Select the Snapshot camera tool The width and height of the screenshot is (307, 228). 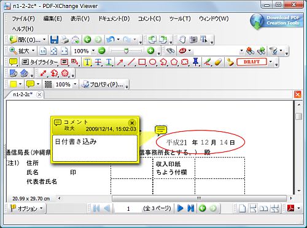point(193,40)
